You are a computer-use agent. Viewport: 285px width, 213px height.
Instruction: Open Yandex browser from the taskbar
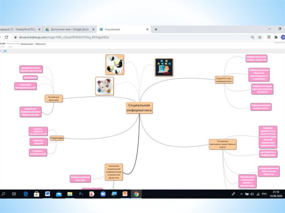pyautogui.click(x=92, y=194)
